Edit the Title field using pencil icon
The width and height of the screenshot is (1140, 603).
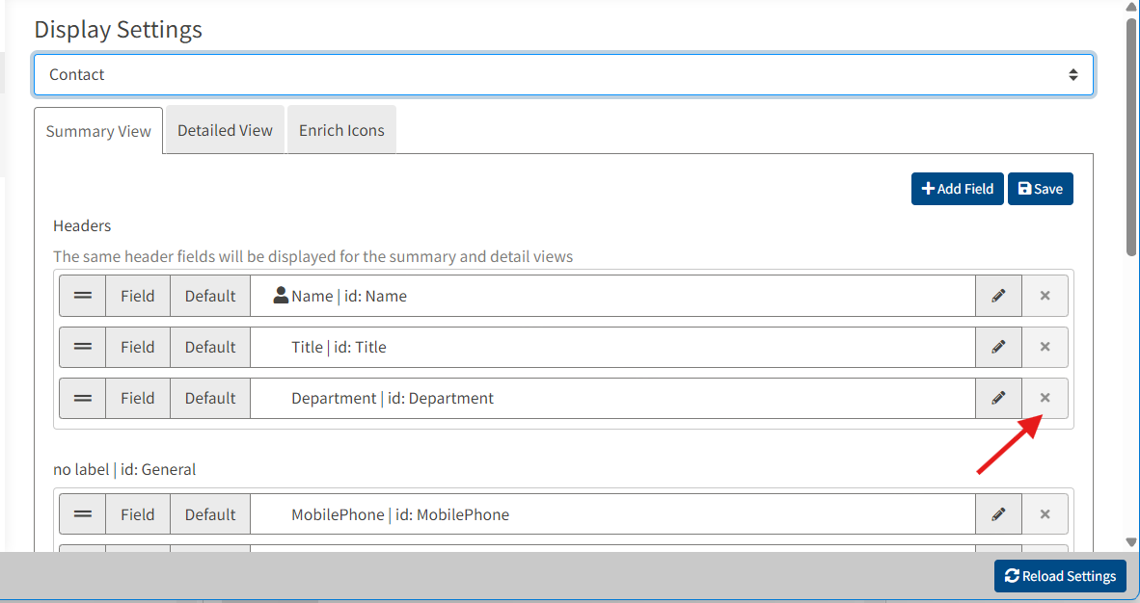click(x=998, y=348)
